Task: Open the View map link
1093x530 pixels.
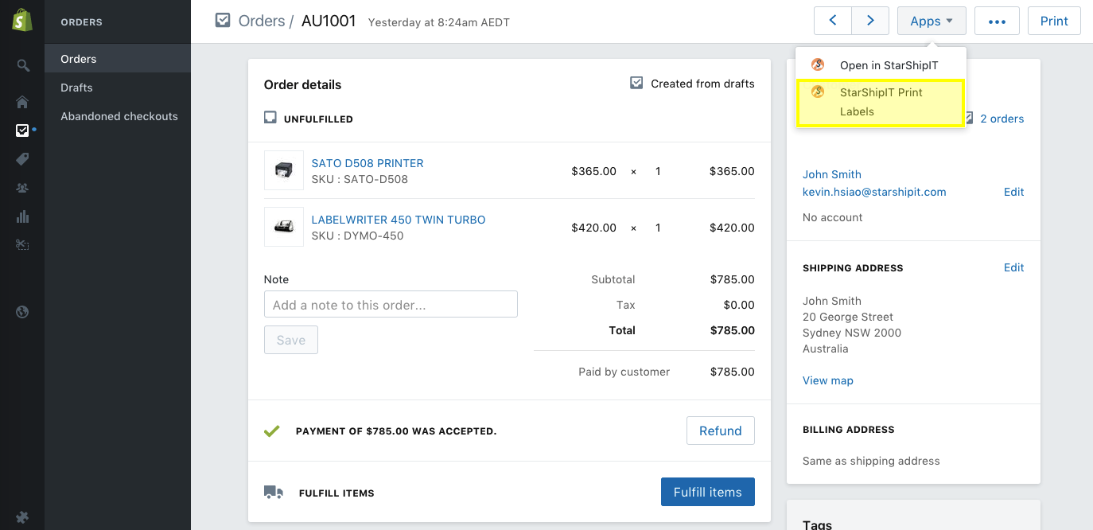Action: pyautogui.click(x=827, y=380)
